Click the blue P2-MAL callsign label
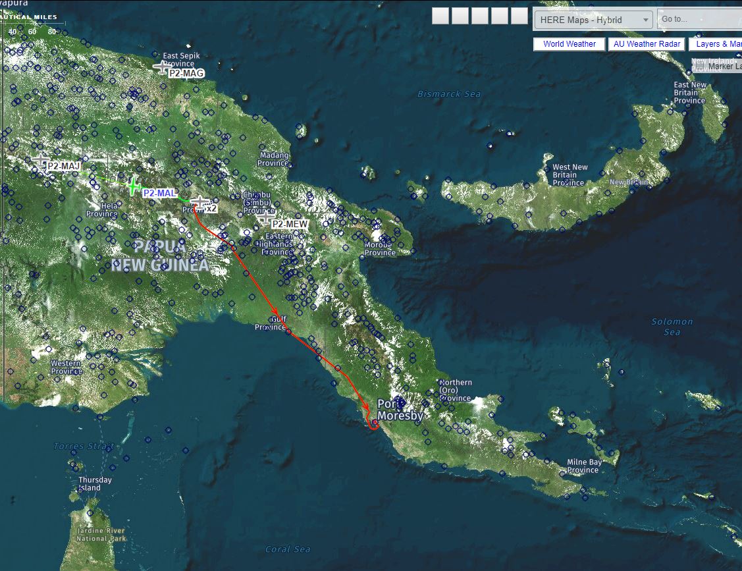This screenshot has height=571, width=742. [159, 193]
